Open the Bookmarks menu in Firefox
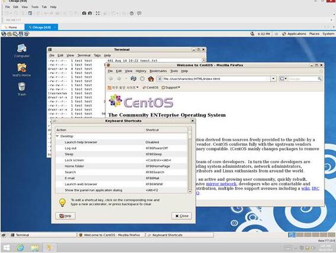 click(x=158, y=71)
